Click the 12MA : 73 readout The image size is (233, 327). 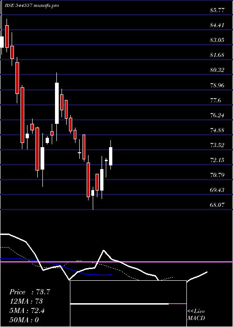point(26,301)
